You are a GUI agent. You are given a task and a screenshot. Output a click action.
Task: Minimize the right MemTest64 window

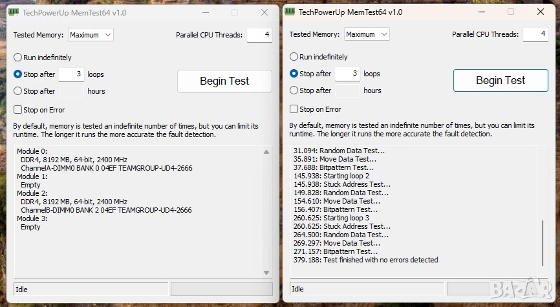tap(481, 12)
